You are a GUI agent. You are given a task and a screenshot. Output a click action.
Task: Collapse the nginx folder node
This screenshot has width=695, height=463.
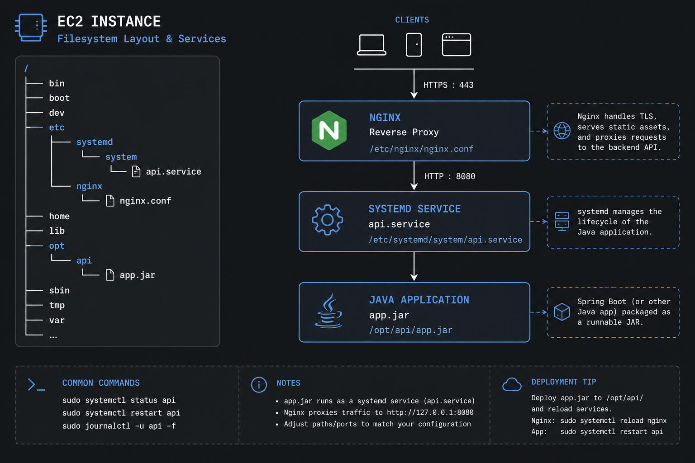89,186
